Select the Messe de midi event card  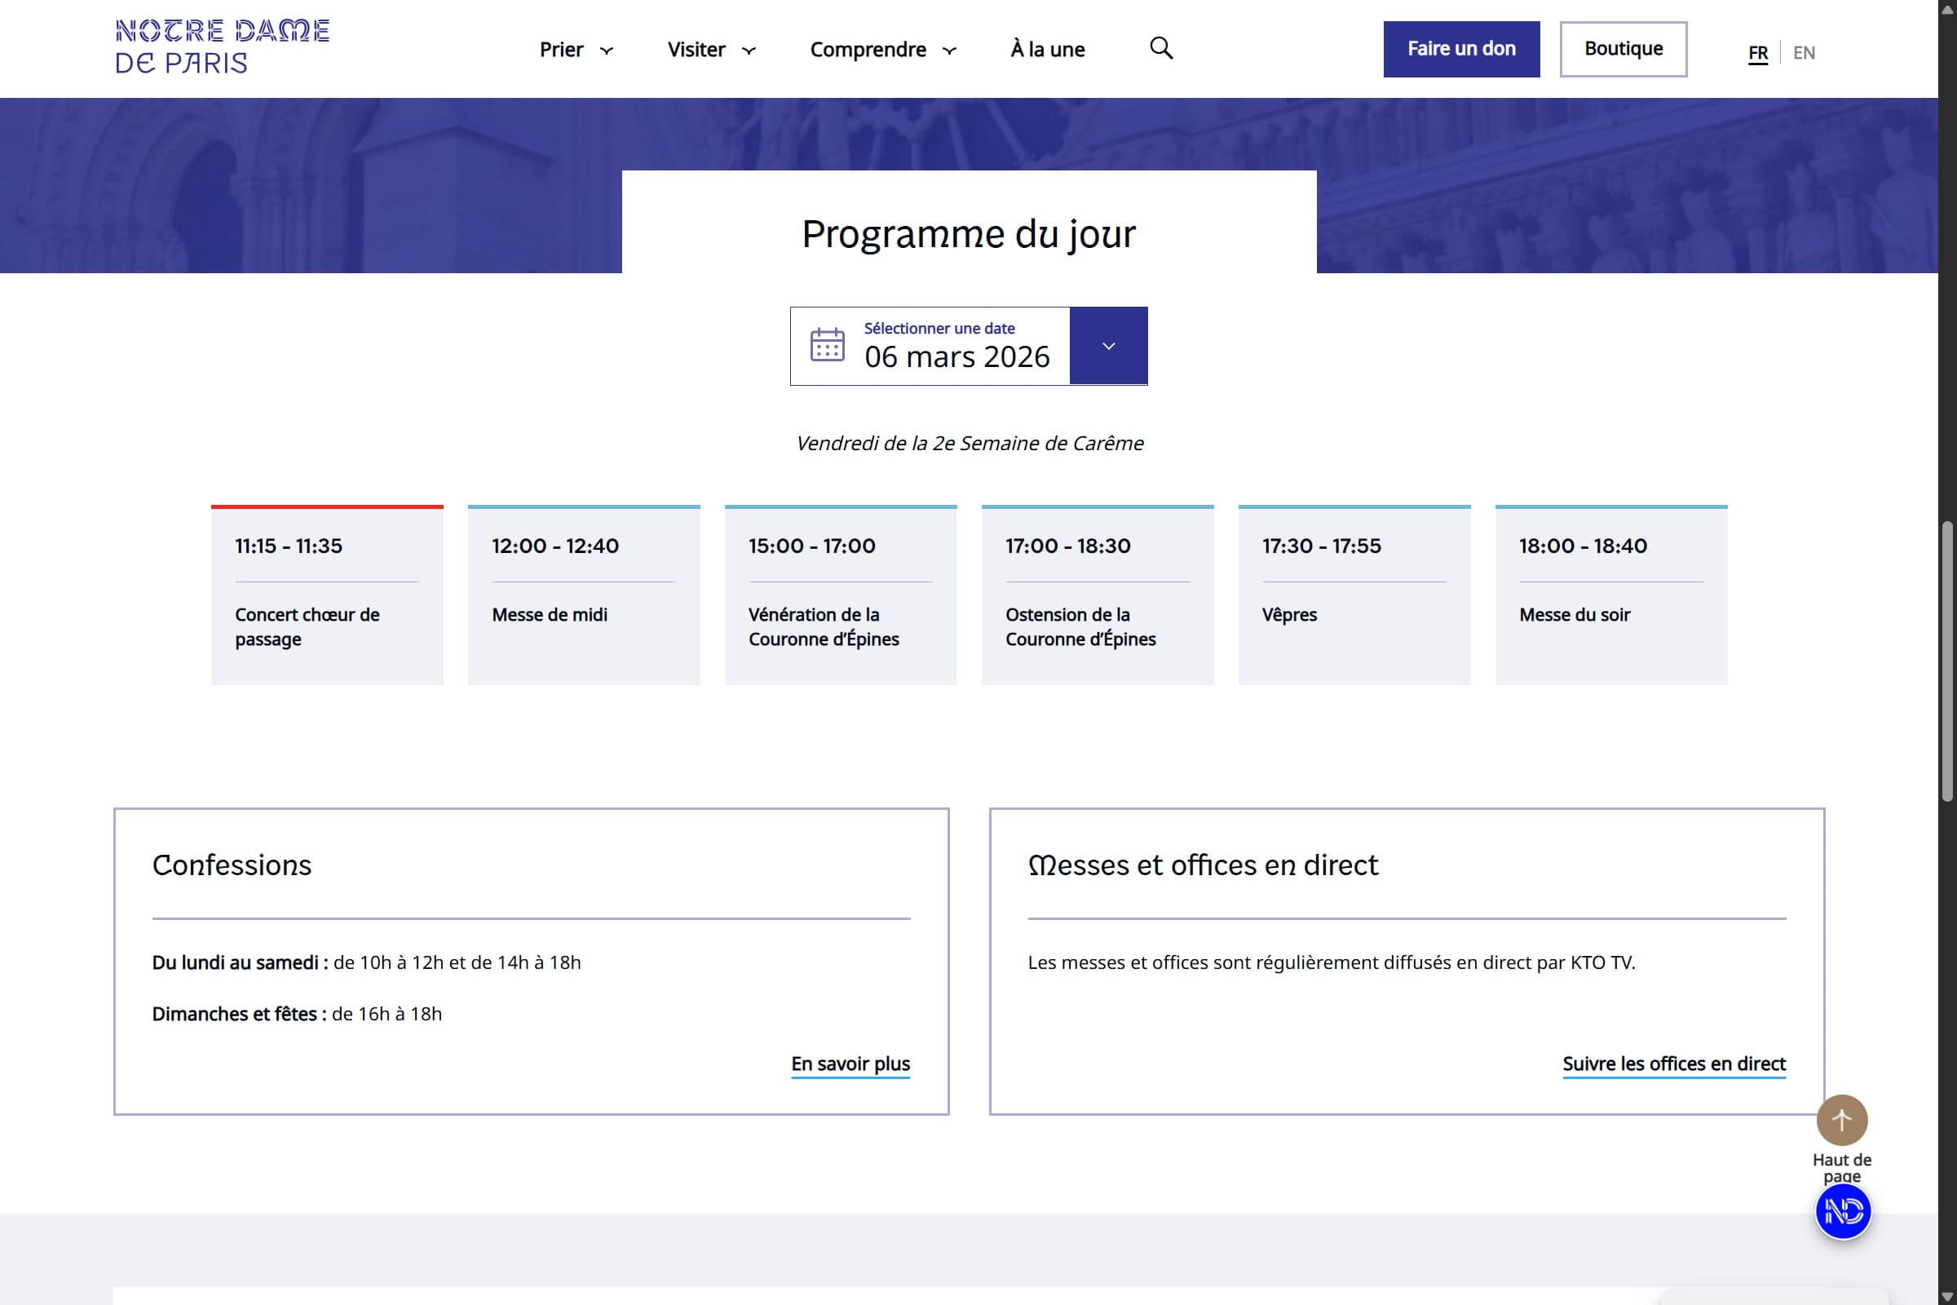(583, 595)
